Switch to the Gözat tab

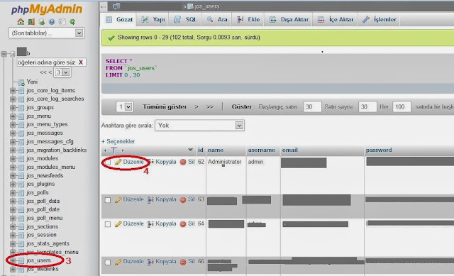(x=119, y=20)
